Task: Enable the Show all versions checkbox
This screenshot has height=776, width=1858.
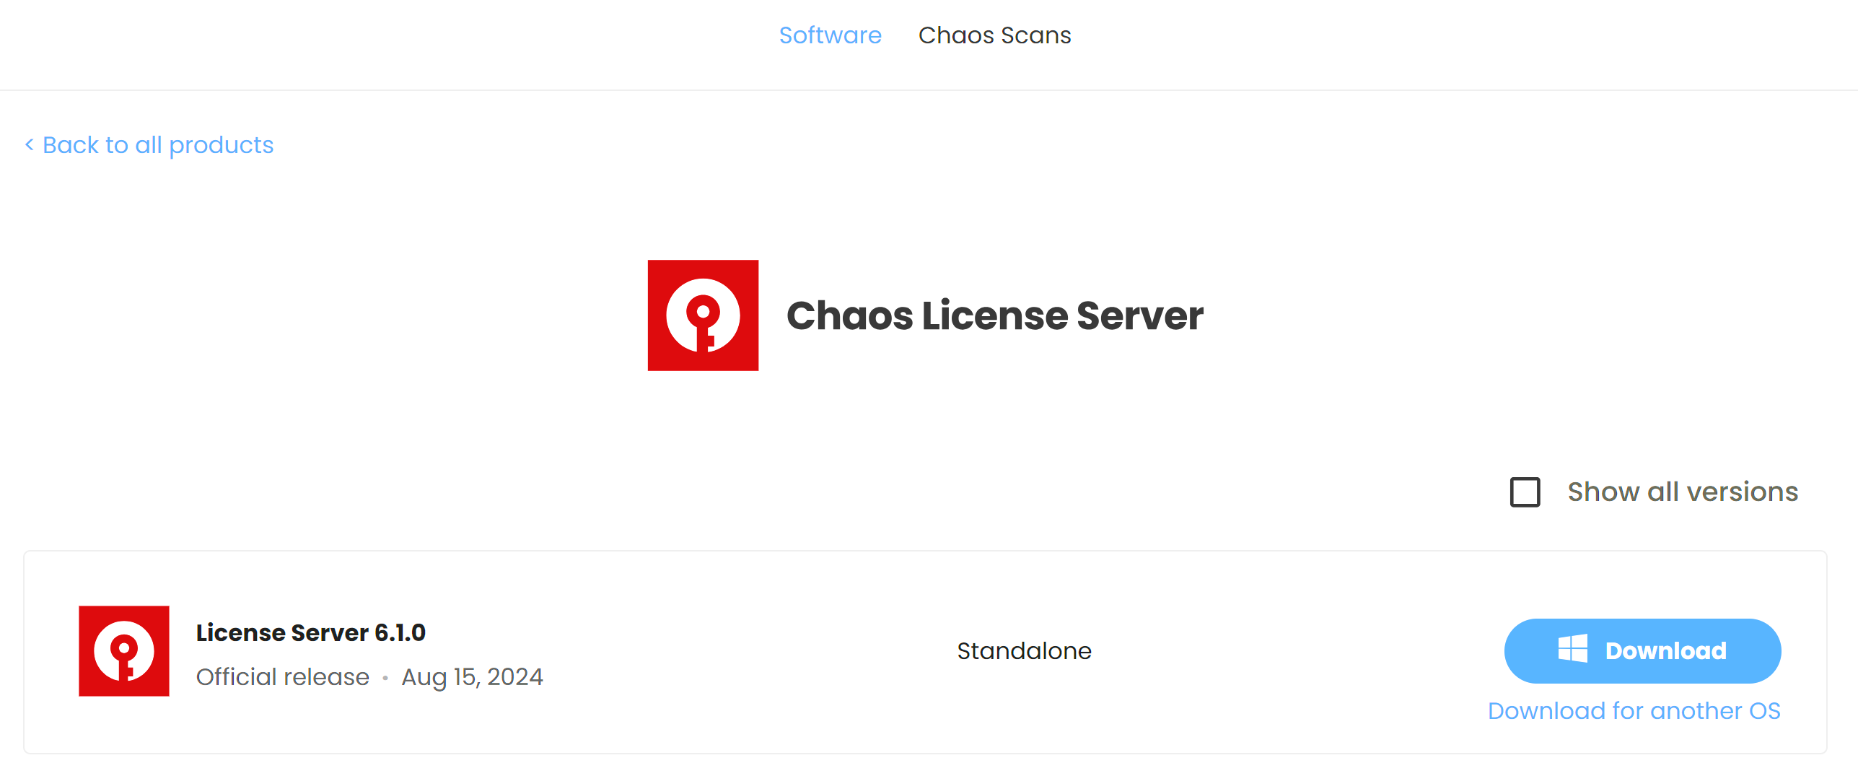Action: point(1525,492)
